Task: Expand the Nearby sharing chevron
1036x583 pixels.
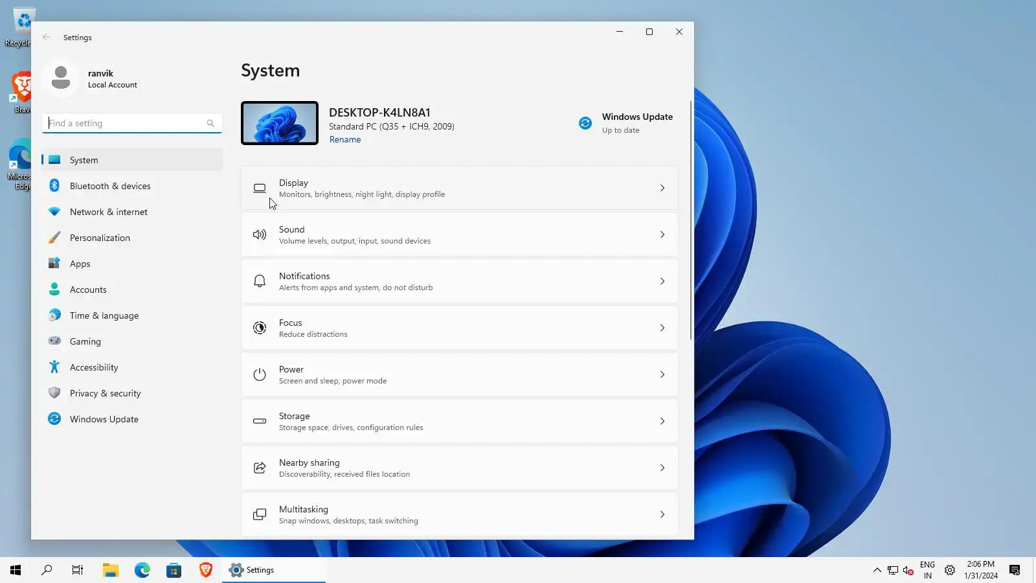Action: coord(662,468)
